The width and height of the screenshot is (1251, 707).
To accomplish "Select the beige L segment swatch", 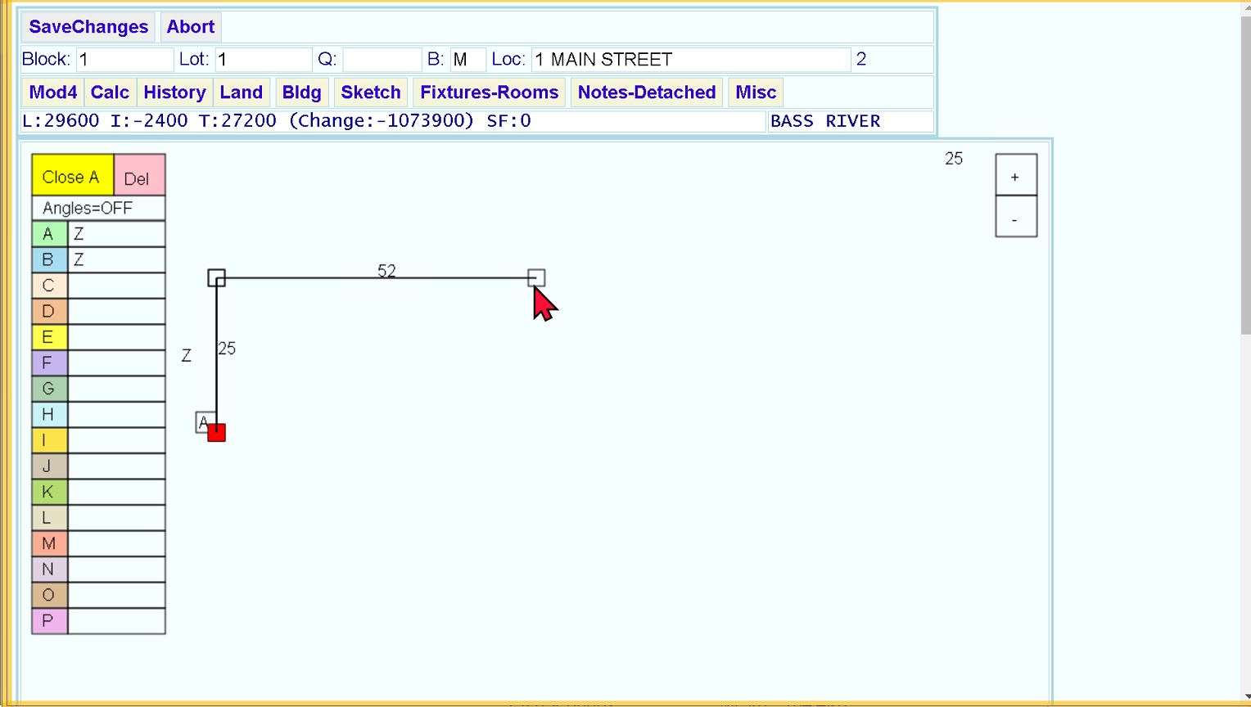I will click(x=49, y=517).
